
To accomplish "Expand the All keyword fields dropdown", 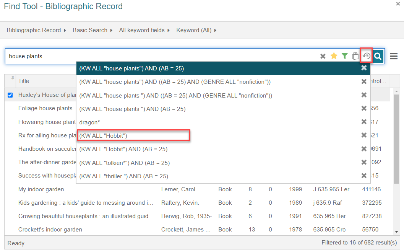I will 144,30.
